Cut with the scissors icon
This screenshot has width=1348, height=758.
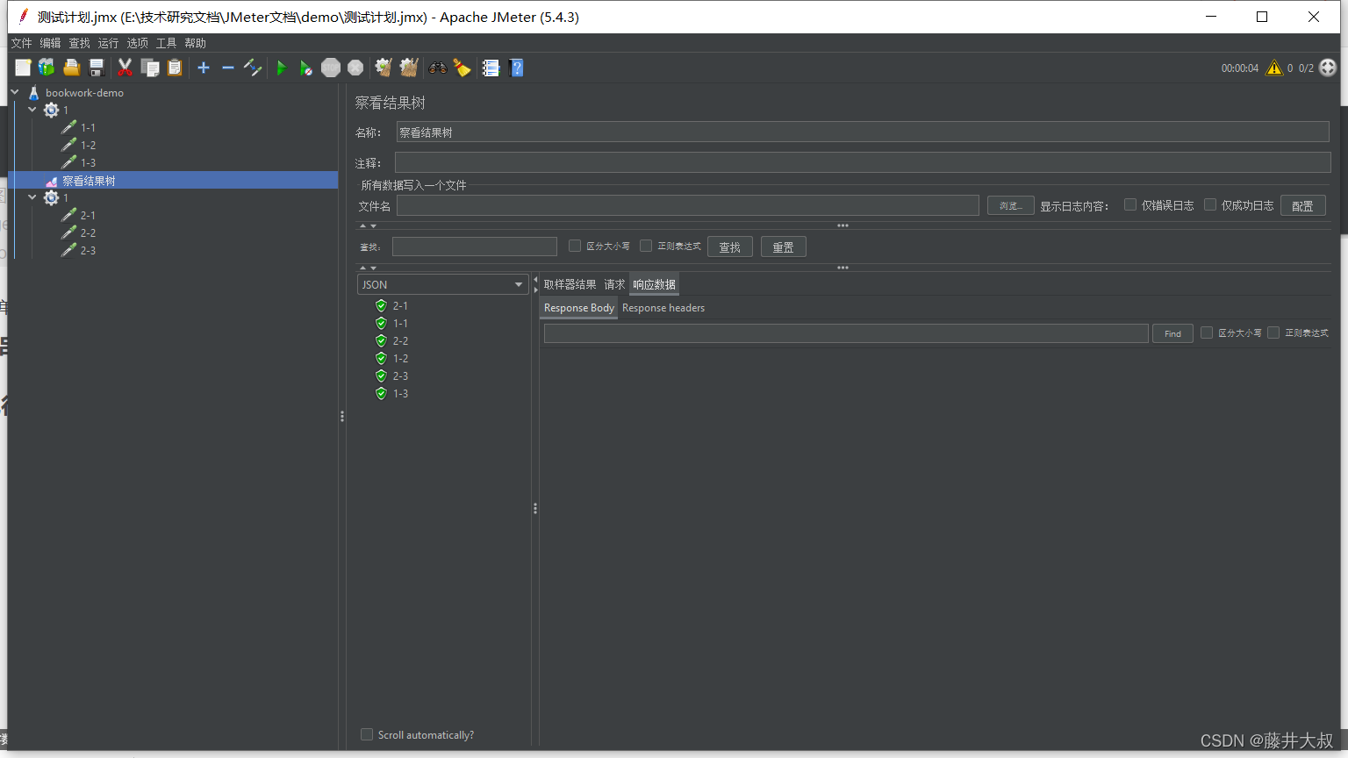[125, 68]
